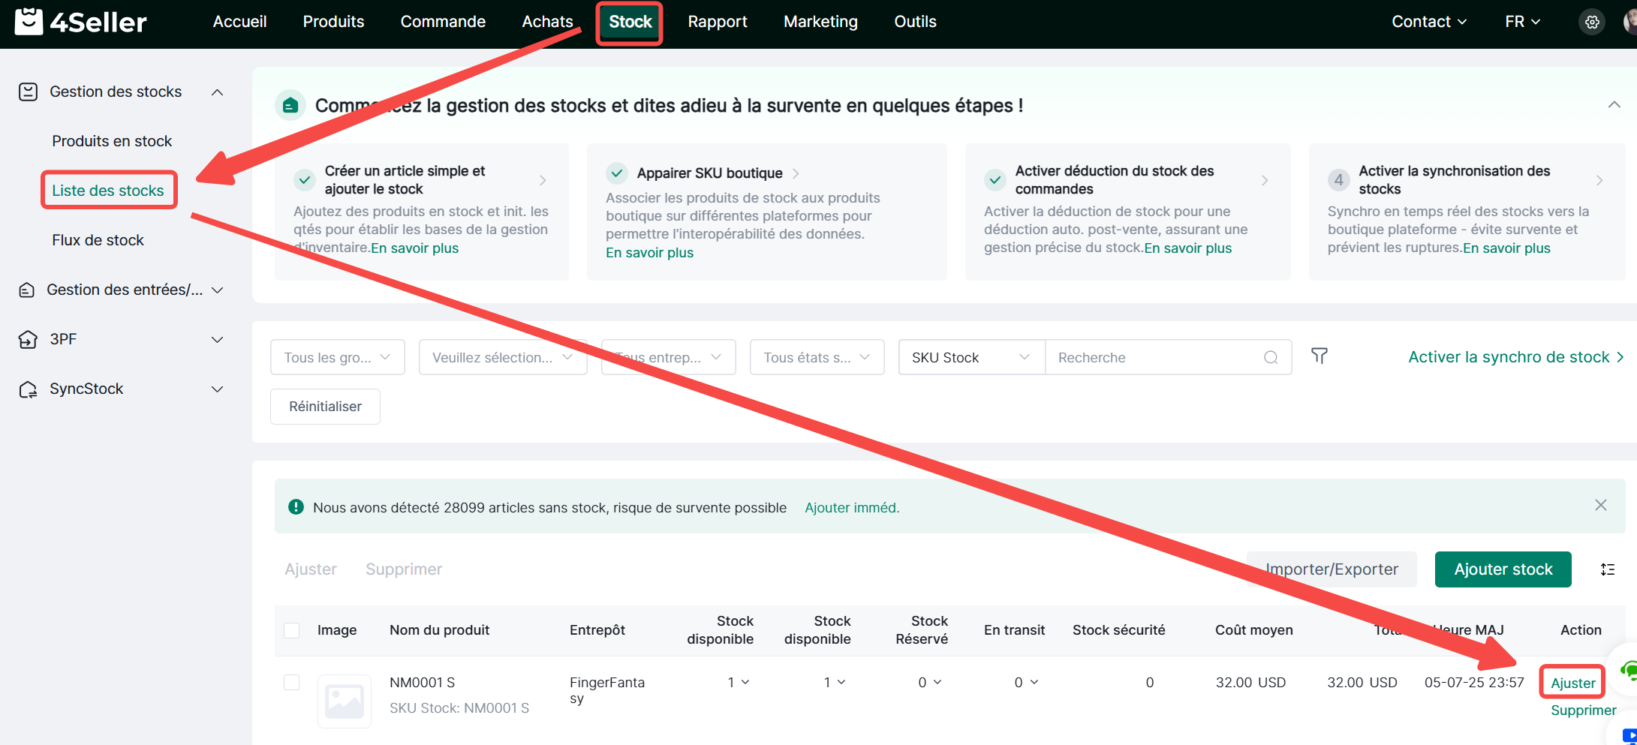Open column display settings icon
Screen dimensions: 1637x745
click(x=1607, y=569)
